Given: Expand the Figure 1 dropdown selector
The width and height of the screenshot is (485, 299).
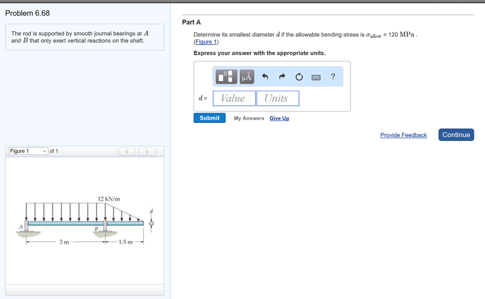Looking at the screenshot, I should pos(28,151).
